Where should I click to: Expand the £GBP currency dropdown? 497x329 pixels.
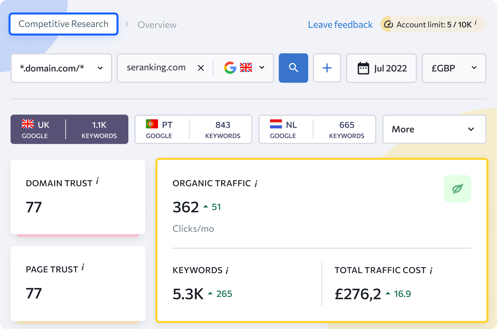(x=454, y=68)
